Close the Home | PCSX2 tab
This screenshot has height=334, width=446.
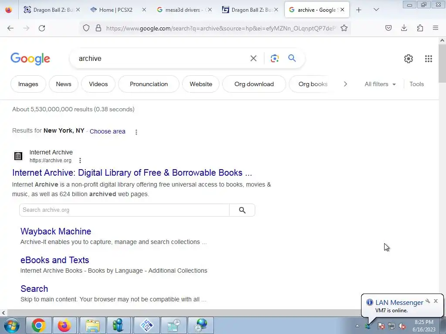144,10
